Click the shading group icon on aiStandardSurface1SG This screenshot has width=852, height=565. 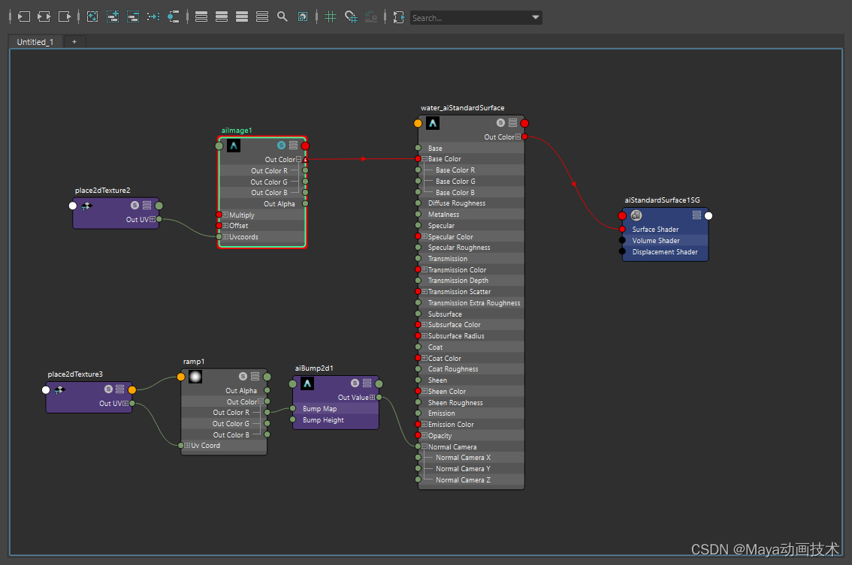coord(636,215)
